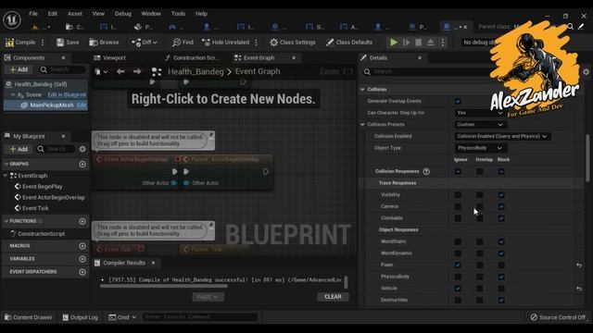This screenshot has height=333, width=593.
Task: Click the Eject button in toolbar
Action: [430, 43]
